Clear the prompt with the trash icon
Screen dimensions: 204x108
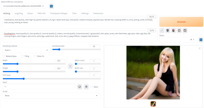(168, 30)
